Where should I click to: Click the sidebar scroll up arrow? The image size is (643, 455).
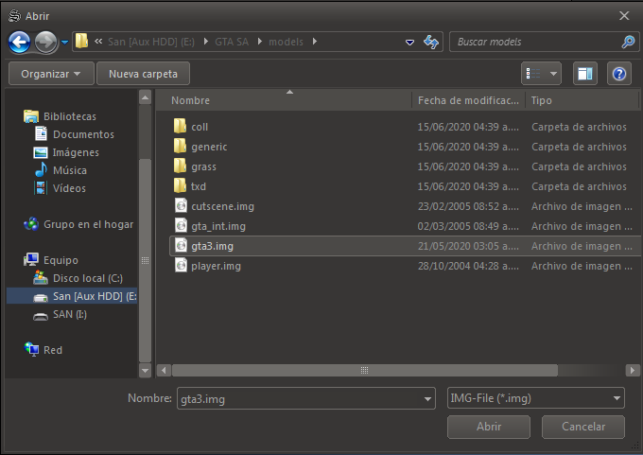pos(146,97)
